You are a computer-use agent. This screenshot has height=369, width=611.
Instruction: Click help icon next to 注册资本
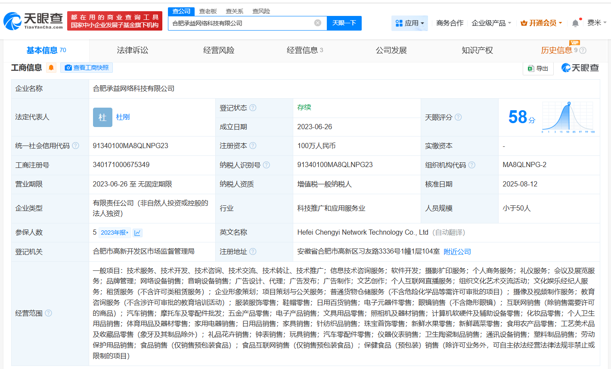click(253, 146)
